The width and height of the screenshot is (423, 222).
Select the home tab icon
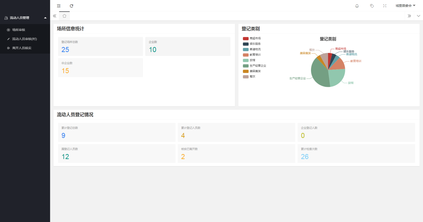(64, 16)
